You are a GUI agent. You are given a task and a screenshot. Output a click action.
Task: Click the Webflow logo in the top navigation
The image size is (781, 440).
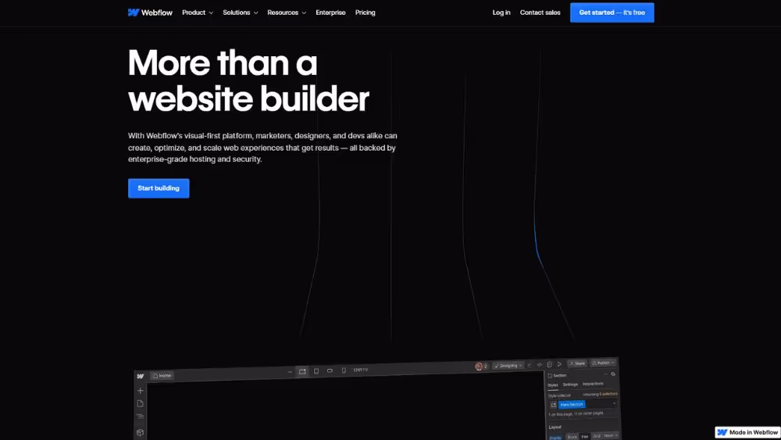click(150, 13)
